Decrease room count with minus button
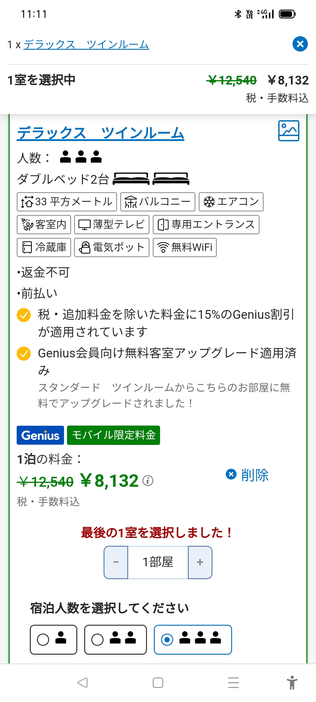This screenshot has width=316, height=702. [116, 562]
